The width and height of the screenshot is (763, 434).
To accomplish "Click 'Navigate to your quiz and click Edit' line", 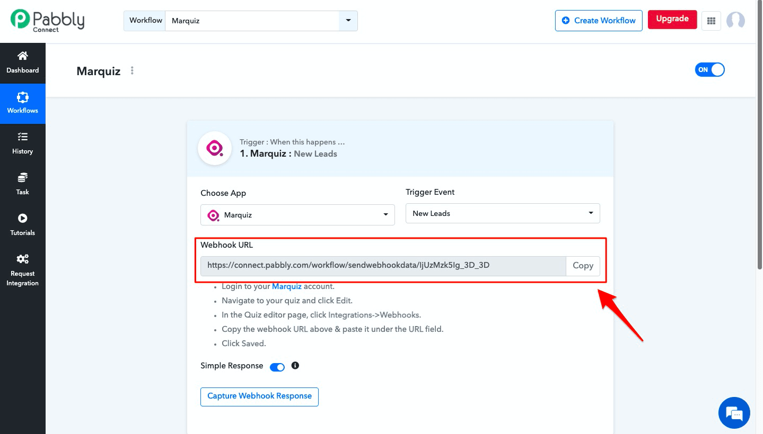I will (x=287, y=301).
